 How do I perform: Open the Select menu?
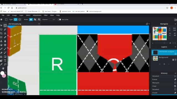28,15
